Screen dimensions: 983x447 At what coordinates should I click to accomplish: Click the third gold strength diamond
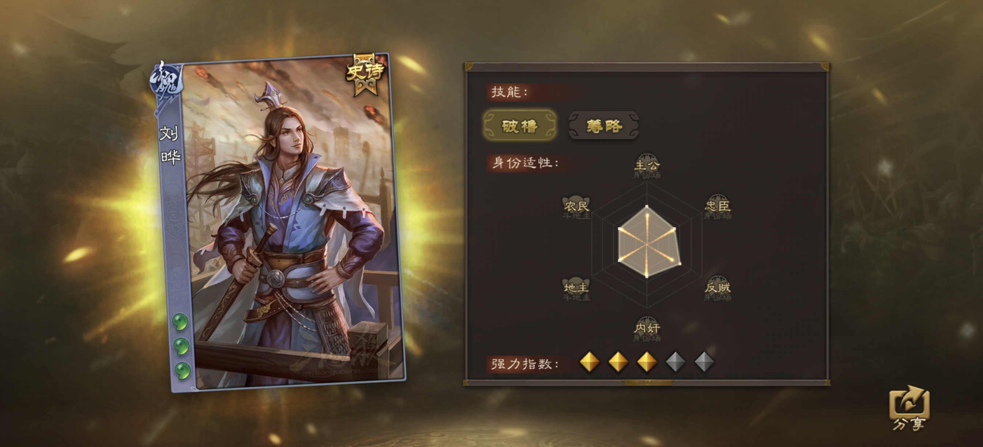(647, 362)
